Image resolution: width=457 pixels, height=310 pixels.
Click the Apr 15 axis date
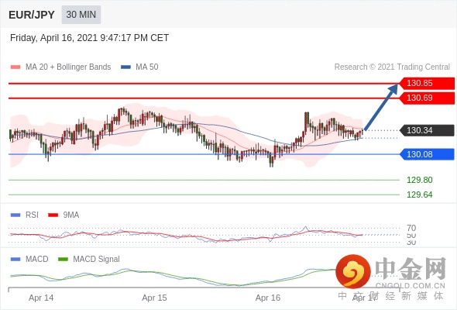pos(154,298)
